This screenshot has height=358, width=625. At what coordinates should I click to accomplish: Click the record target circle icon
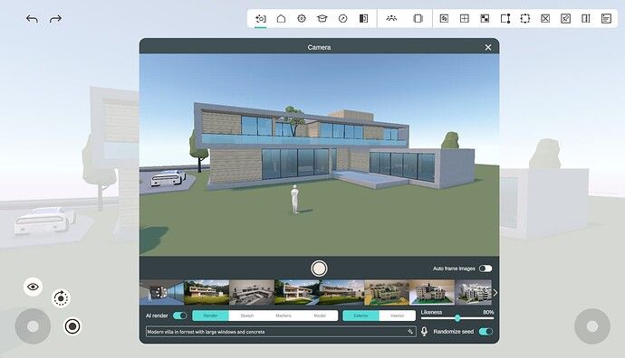pos(72,326)
